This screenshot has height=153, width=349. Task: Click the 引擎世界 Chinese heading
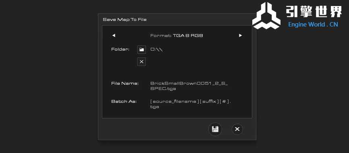tap(314, 12)
